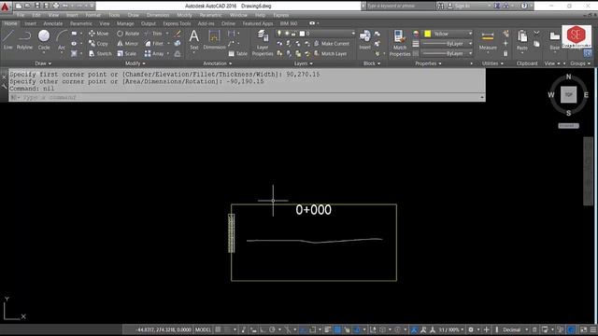This screenshot has width=598, height=336.
Task: Click the Mirror tool
Action: (x=128, y=44)
